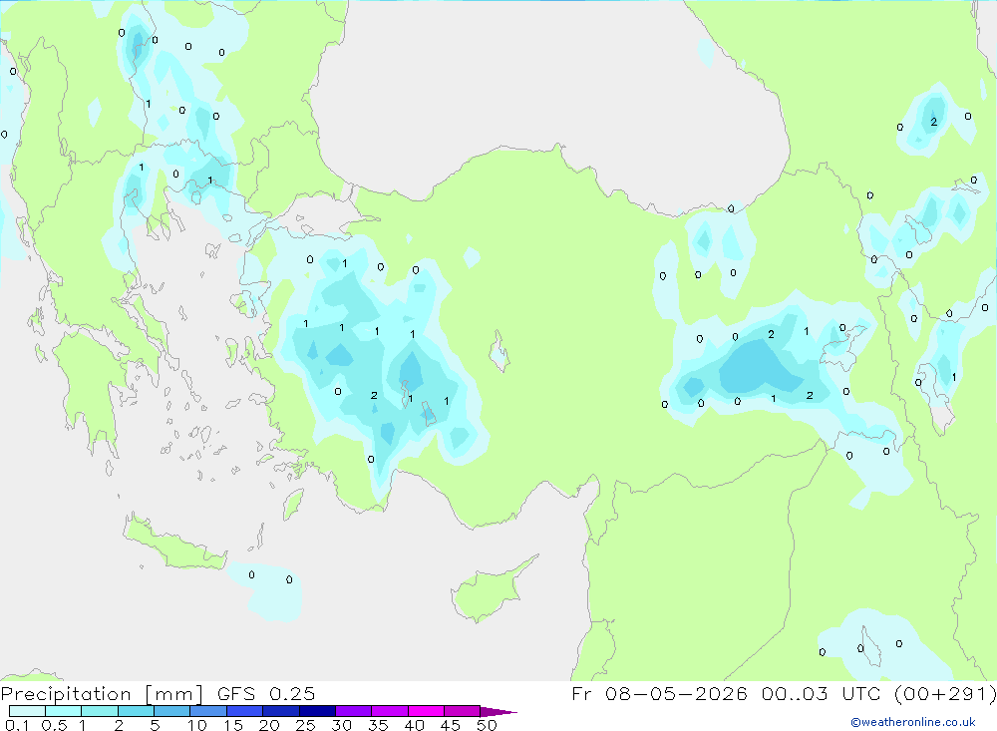
Task: Click the 45–50 mm legend swatch
Action: click(x=463, y=711)
